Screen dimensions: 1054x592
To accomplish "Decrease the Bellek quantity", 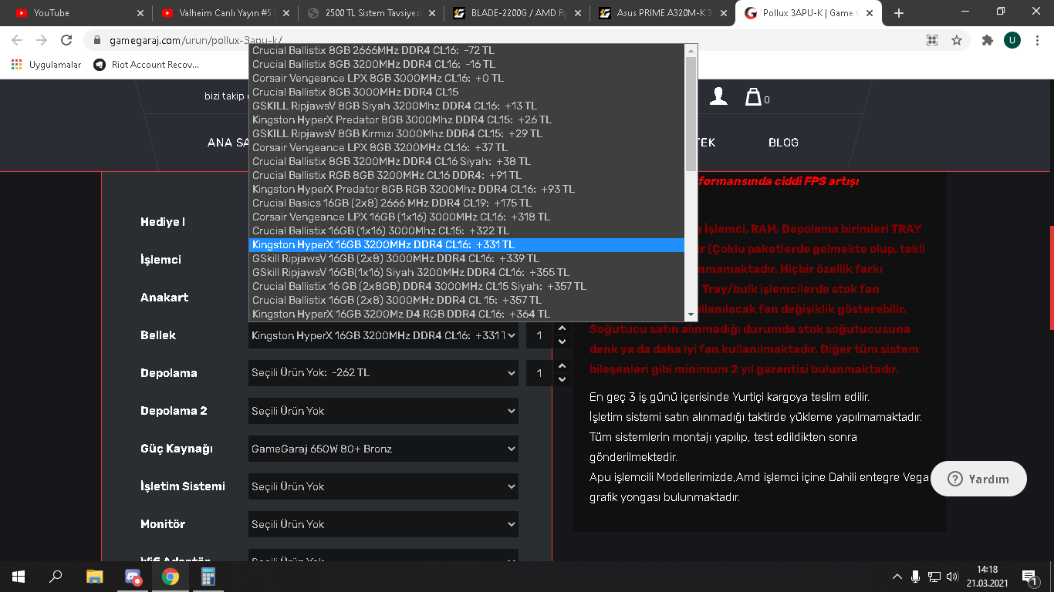I will [x=562, y=341].
